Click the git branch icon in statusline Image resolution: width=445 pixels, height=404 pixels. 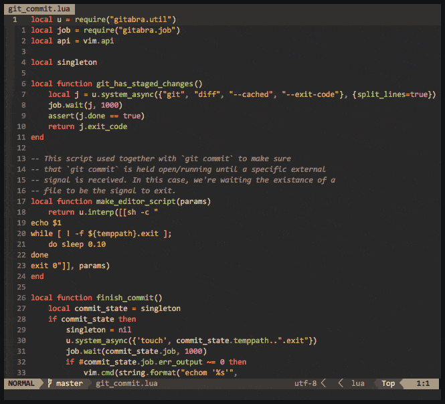(50, 384)
